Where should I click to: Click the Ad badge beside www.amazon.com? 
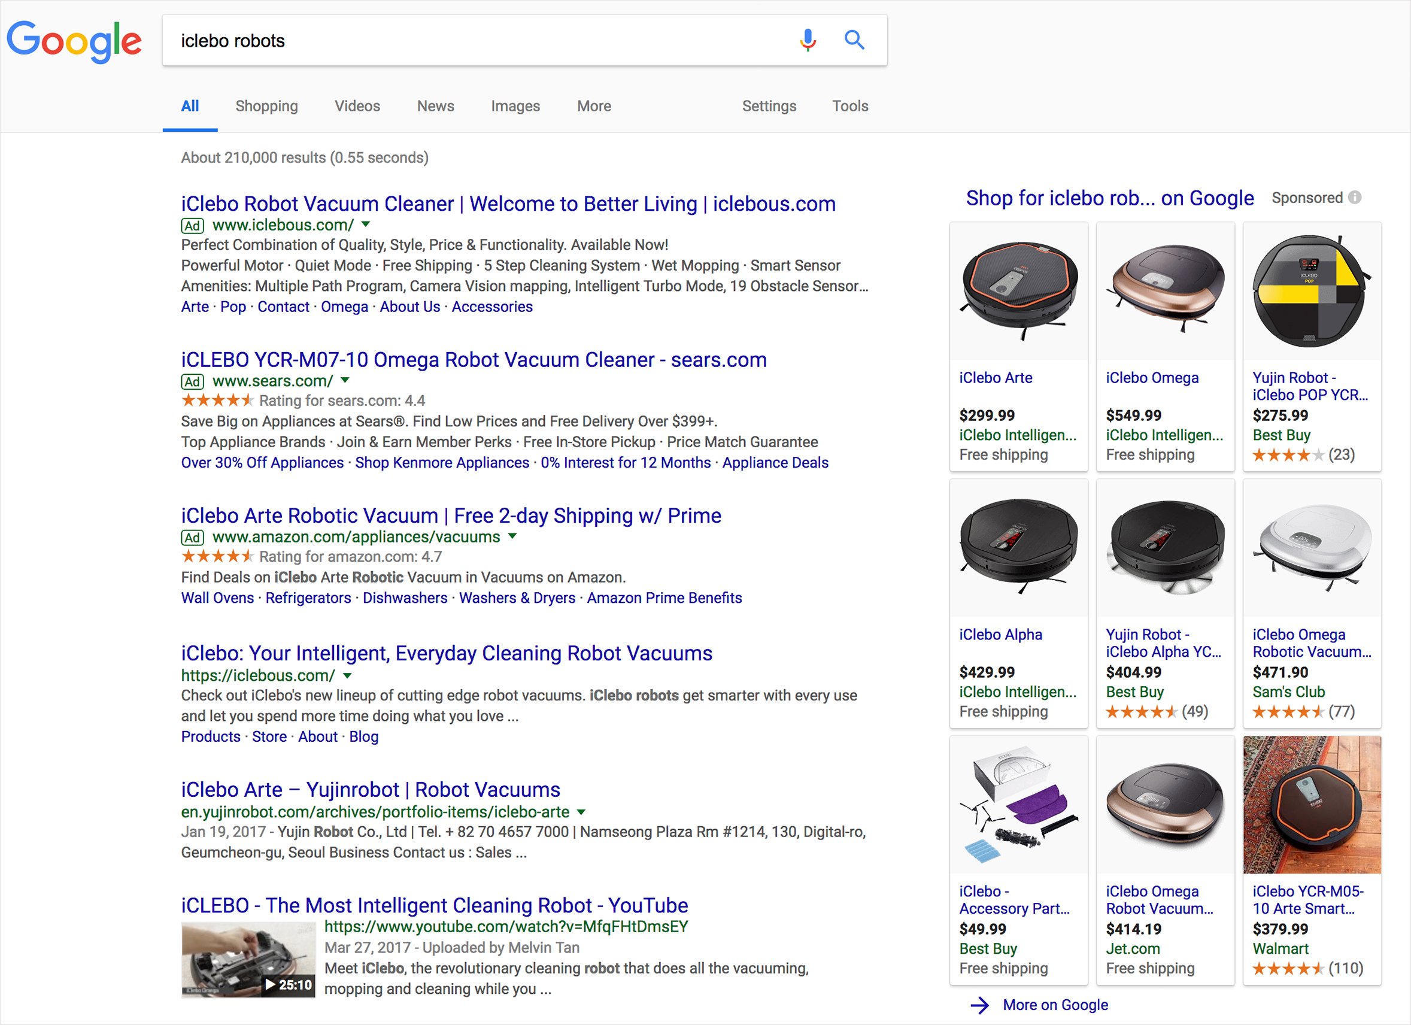pyautogui.click(x=192, y=537)
